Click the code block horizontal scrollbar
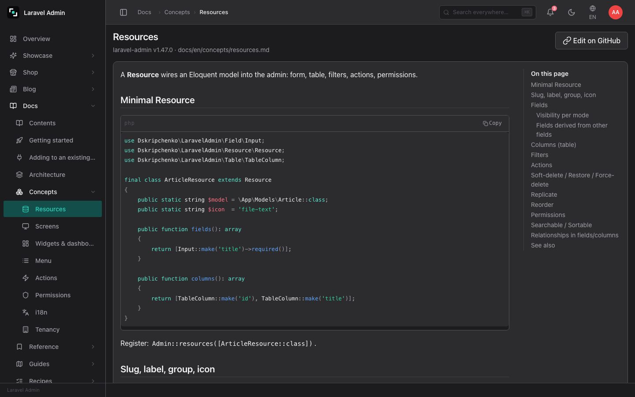Screen dimensions: 635x397 314,328
